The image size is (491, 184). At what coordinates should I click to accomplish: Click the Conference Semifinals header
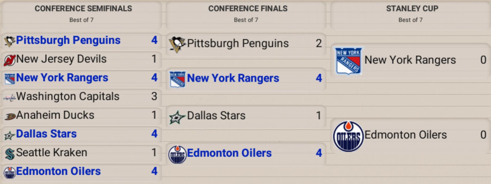click(x=83, y=9)
